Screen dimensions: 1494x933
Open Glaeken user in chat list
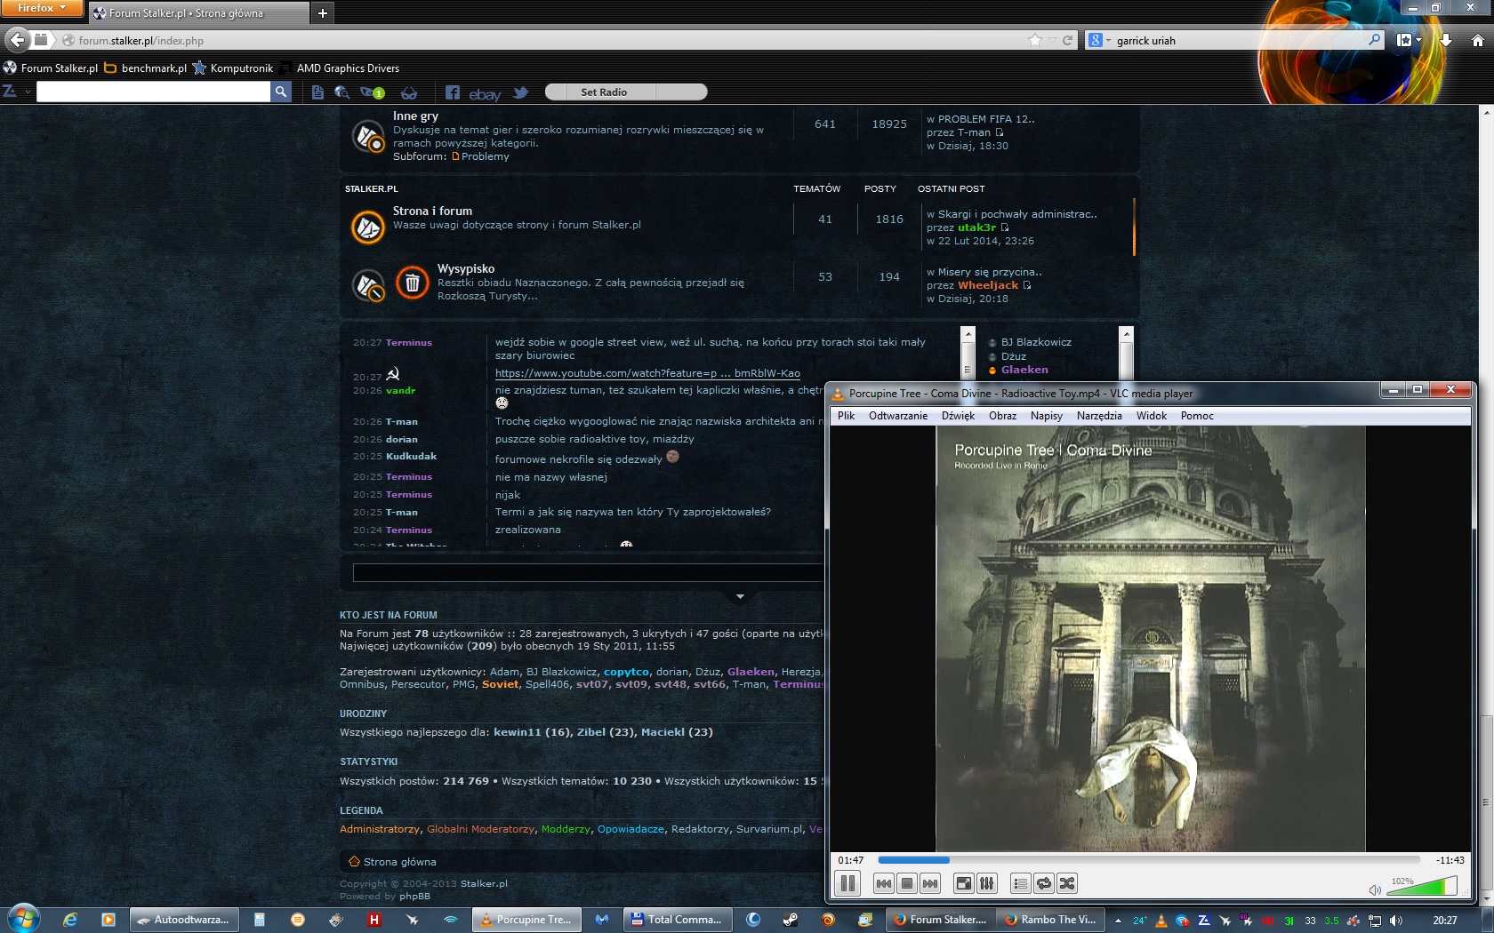[x=1024, y=370]
